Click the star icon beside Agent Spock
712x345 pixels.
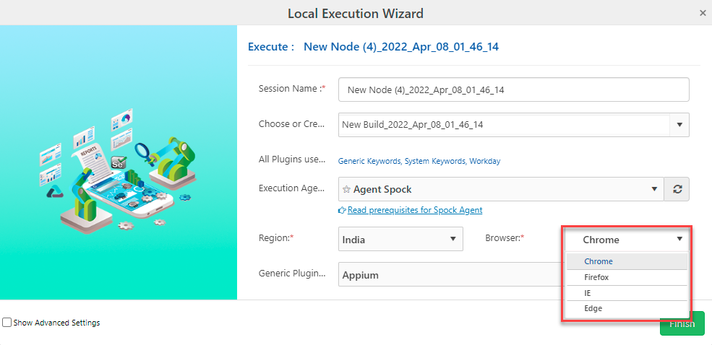click(x=346, y=190)
